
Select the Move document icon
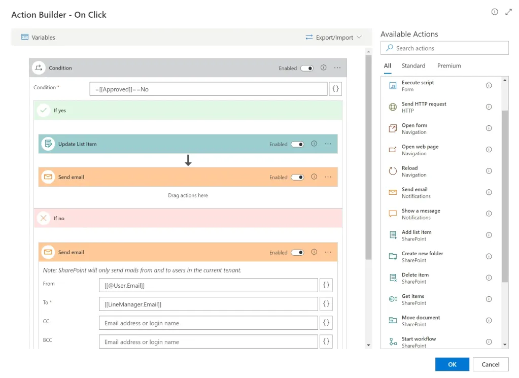click(393, 321)
